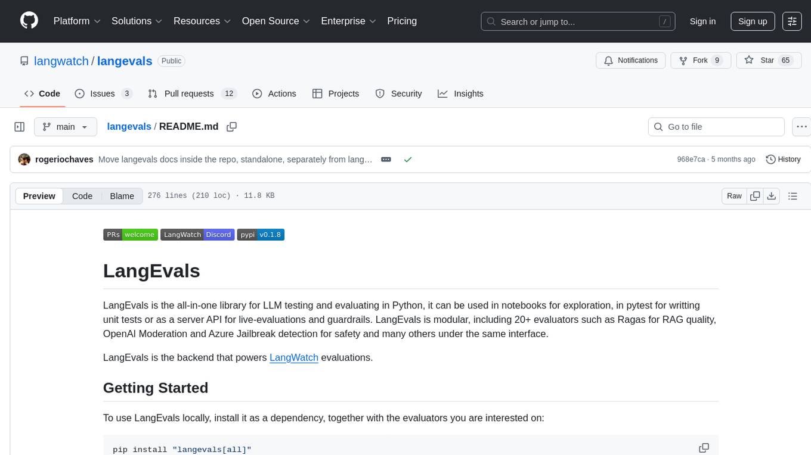Expand the commit message ellipsis
The height and width of the screenshot is (455, 811).
[x=386, y=160]
